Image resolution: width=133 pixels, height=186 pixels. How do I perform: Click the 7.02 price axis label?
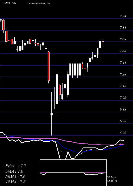[123, 98]
